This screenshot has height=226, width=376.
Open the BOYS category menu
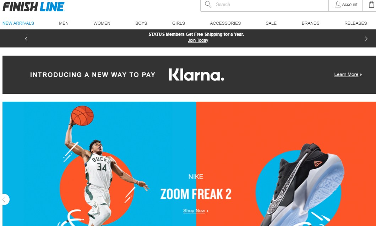click(x=141, y=23)
